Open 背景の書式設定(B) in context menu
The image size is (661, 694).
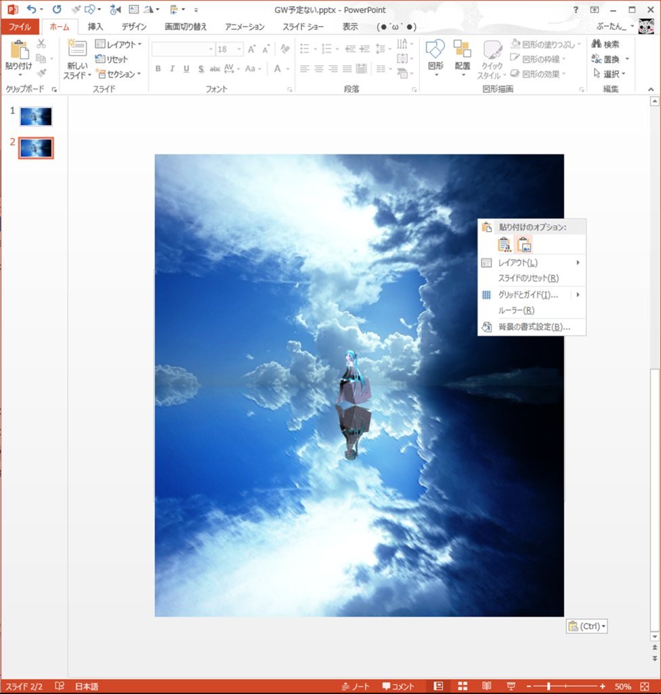tap(532, 327)
